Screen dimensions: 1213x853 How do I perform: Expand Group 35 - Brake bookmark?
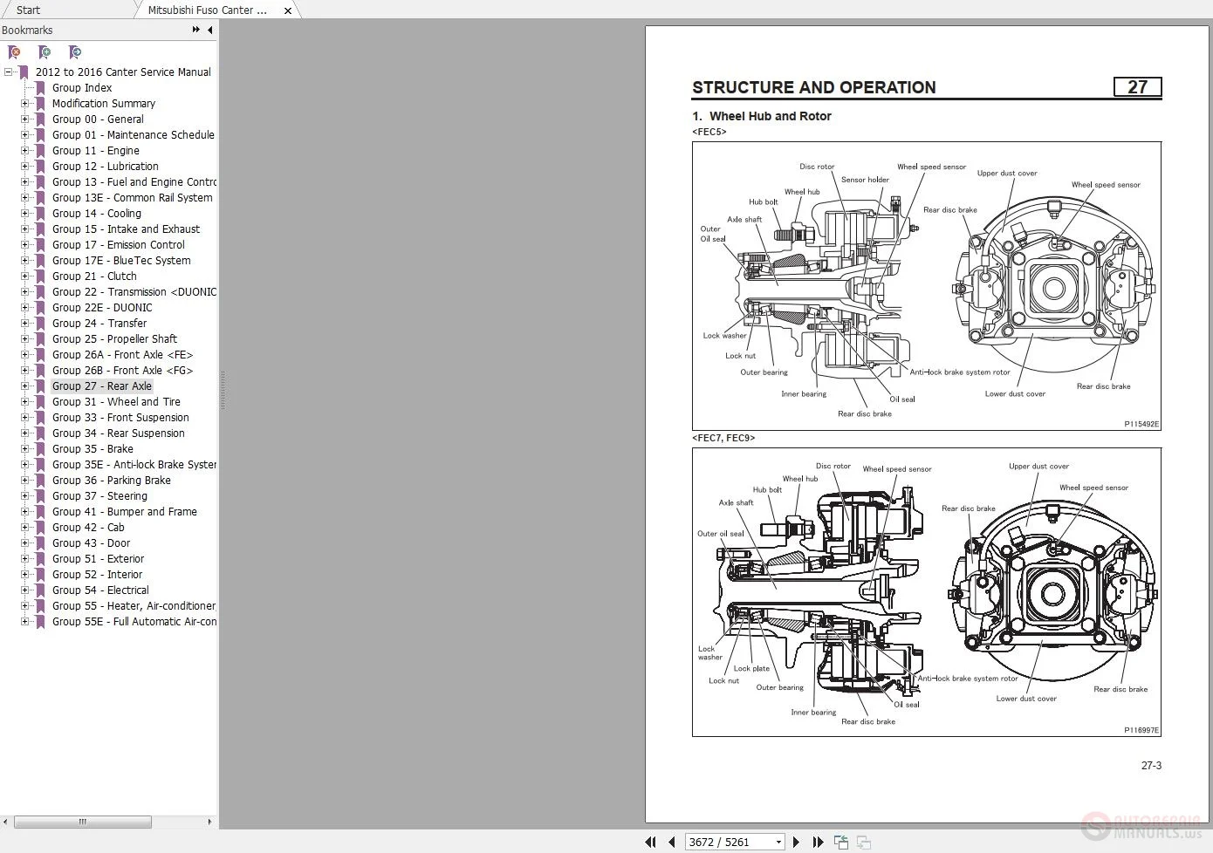click(24, 449)
